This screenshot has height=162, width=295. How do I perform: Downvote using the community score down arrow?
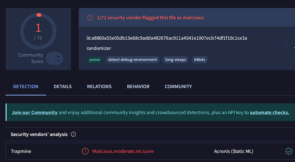(x=58, y=61)
